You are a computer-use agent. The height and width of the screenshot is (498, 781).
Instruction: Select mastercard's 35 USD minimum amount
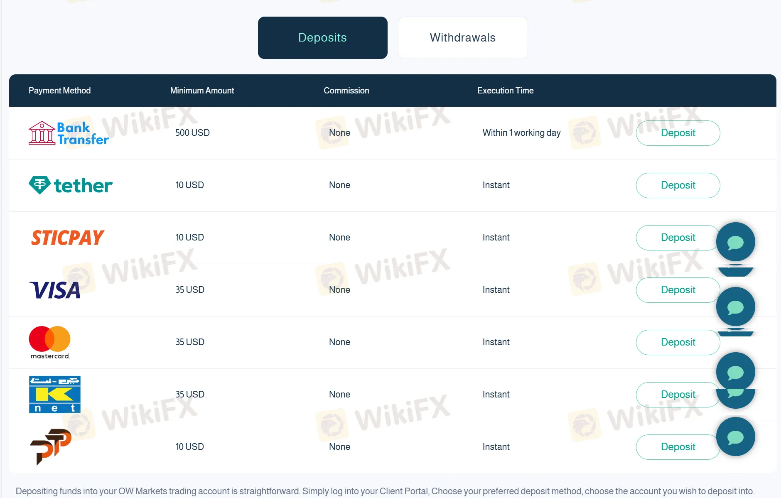190,342
